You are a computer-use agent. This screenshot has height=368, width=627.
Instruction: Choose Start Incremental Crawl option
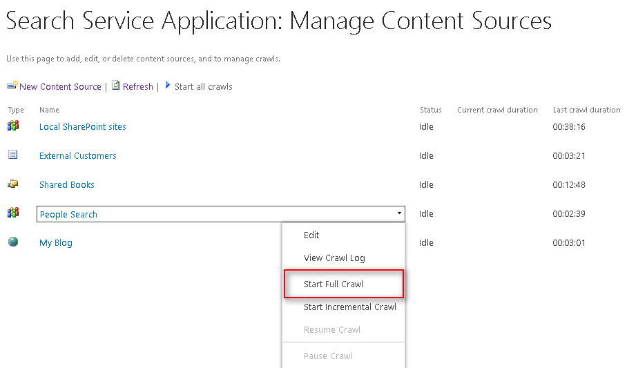(350, 307)
